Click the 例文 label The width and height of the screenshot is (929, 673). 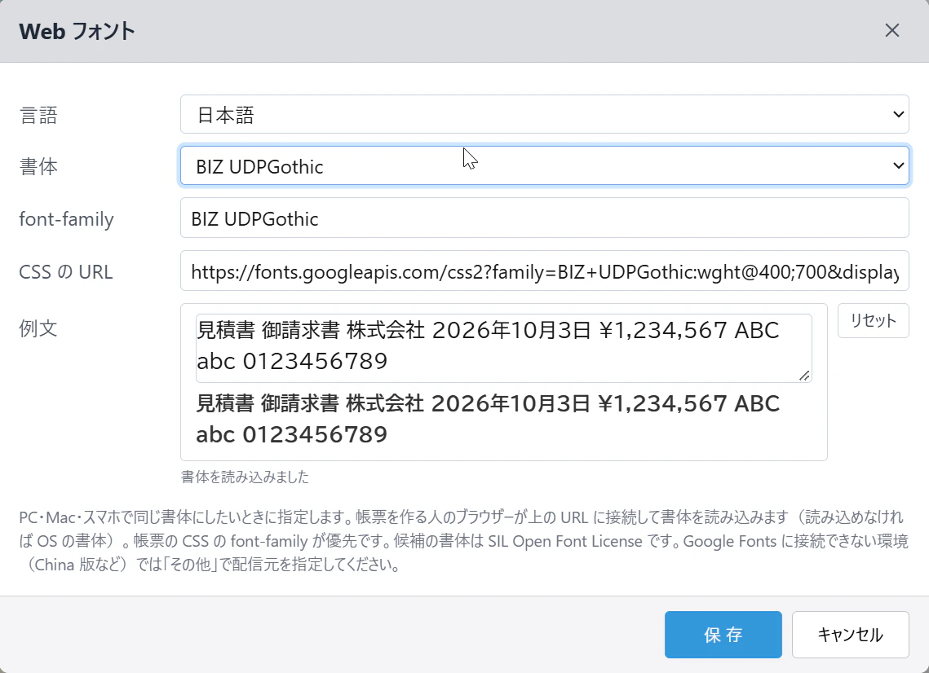38,328
